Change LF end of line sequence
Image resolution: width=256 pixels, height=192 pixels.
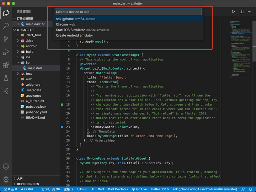(x=92, y=189)
